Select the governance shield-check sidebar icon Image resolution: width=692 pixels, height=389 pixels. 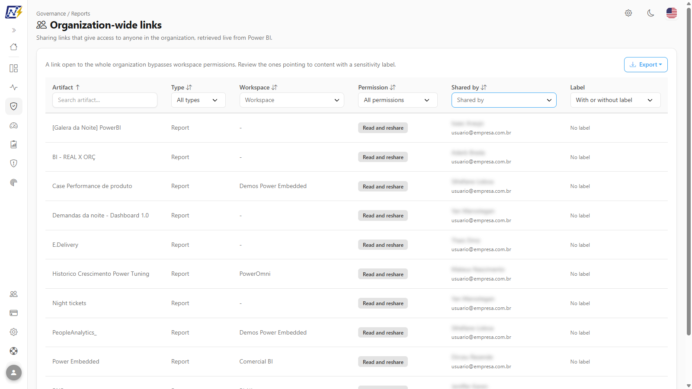coord(14,106)
